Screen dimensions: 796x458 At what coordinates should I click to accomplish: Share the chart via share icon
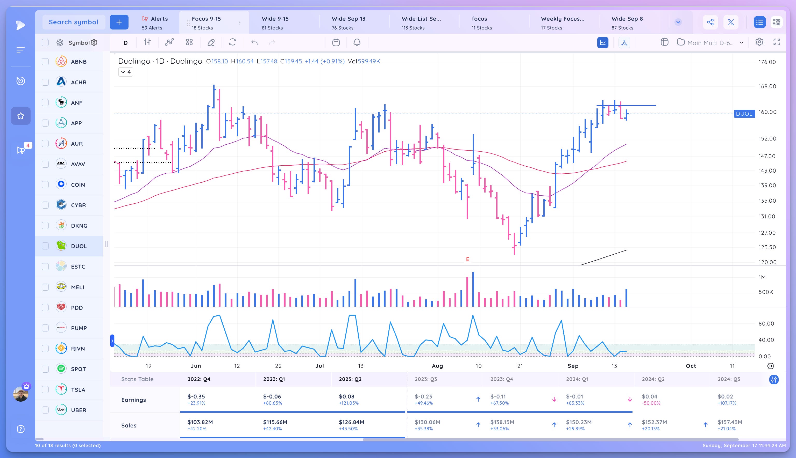coord(710,22)
